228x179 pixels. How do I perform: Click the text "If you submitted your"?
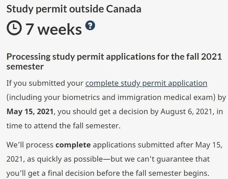click(x=45, y=83)
